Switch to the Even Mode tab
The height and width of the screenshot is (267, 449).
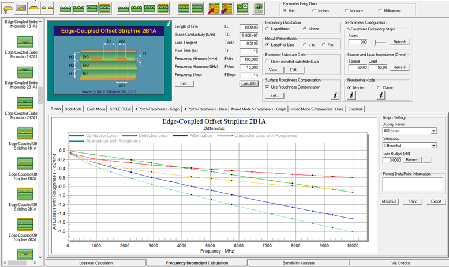click(x=96, y=109)
